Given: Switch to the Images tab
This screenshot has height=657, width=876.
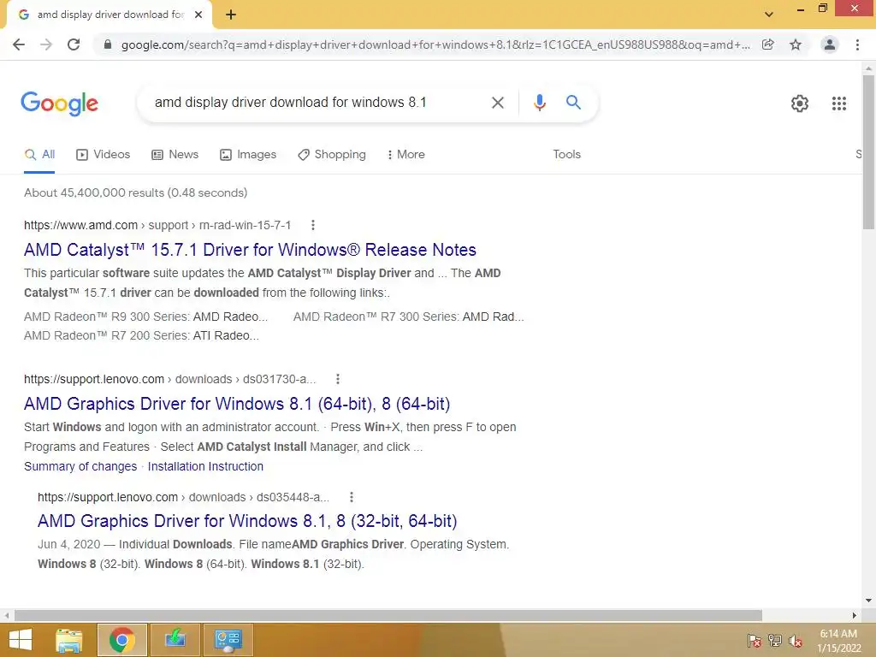Looking at the screenshot, I should tap(248, 154).
